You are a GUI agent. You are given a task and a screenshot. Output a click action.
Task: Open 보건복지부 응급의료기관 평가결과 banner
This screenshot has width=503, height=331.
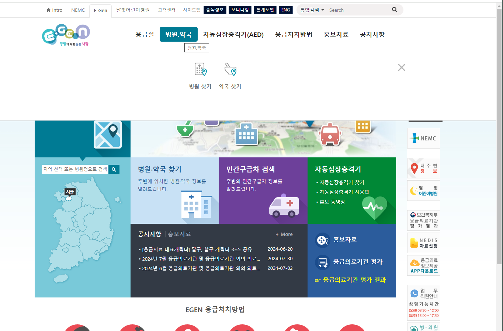pyautogui.click(x=424, y=220)
